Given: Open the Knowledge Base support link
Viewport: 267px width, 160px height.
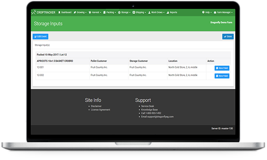Looking at the screenshot, I should pyautogui.click(x=149, y=110).
